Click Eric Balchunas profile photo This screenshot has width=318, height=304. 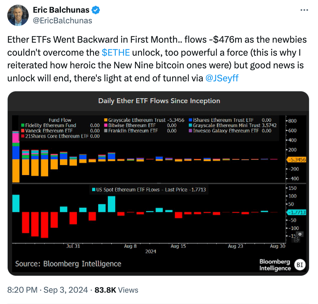tap(18, 15)
